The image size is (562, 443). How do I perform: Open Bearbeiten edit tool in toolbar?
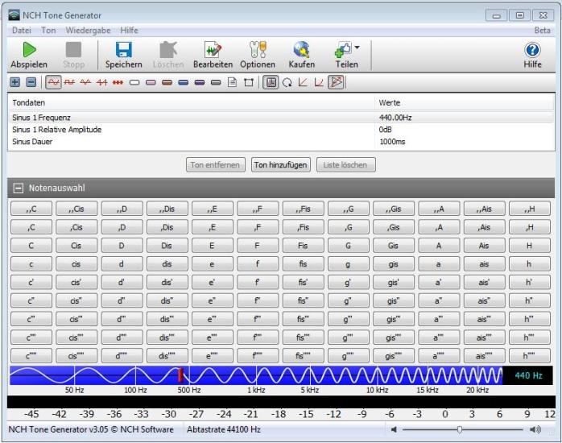coord(213,54)
